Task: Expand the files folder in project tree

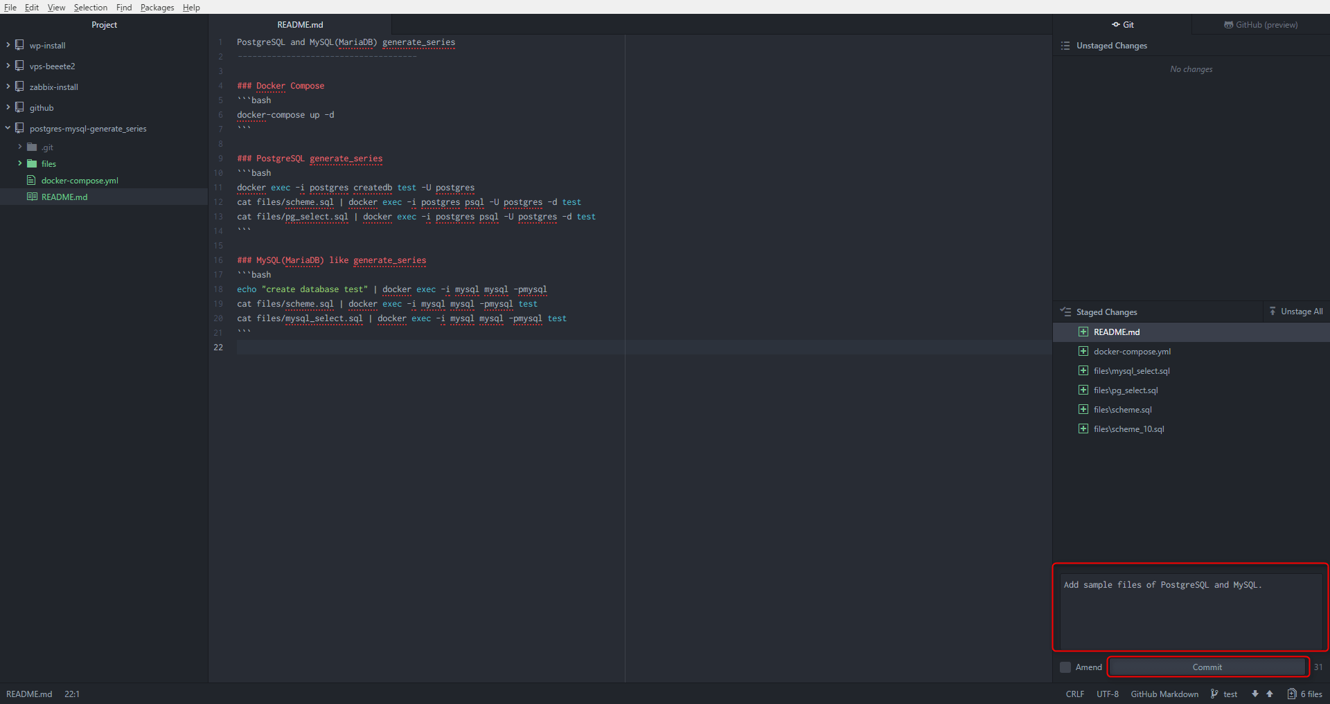Action: (20, 164)
